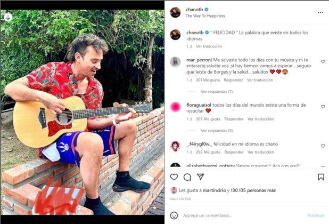
Task: Open 'The Way To Happiness' audio link
Action: [205, 16]
